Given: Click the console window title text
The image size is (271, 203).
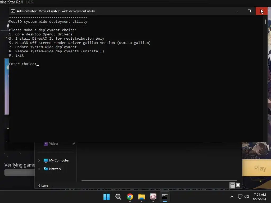Looking at the screenshot, I should (x=56, y=11).
